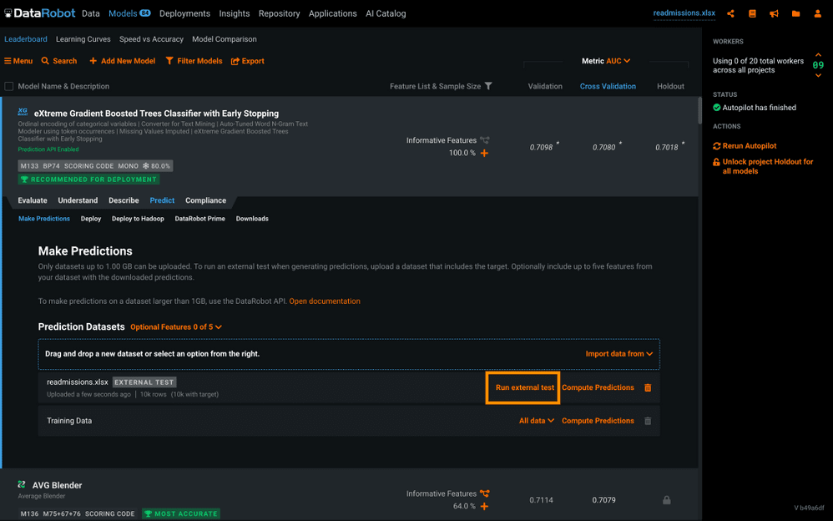
Task: Click Filter Models
Action: [194, 61]
